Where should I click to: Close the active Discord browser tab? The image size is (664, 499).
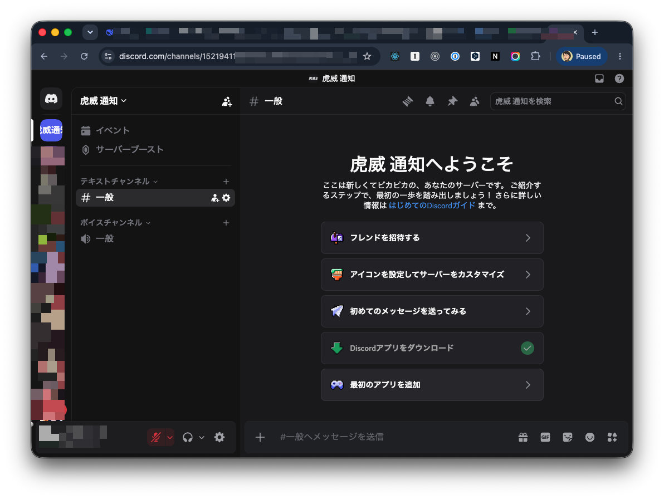[x=575, y=33]
